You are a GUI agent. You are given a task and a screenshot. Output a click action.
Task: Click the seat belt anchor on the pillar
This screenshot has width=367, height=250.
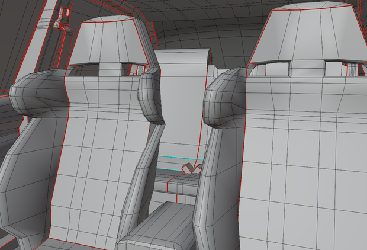point(63,18)
